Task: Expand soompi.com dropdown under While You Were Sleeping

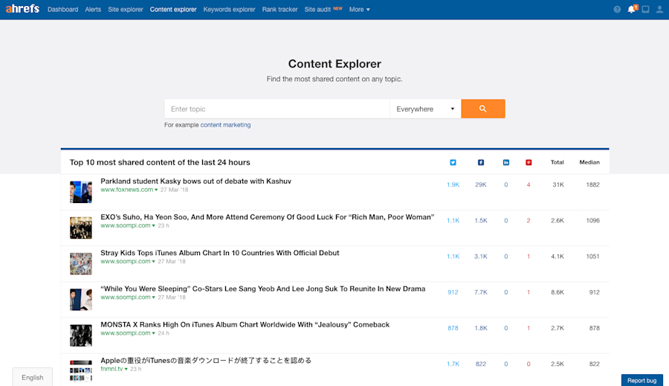Action: 154,297
